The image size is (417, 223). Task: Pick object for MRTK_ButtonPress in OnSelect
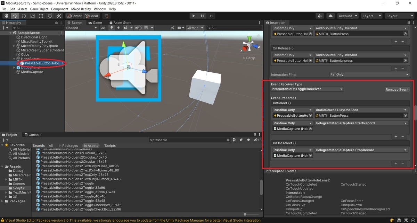point(405,116)
